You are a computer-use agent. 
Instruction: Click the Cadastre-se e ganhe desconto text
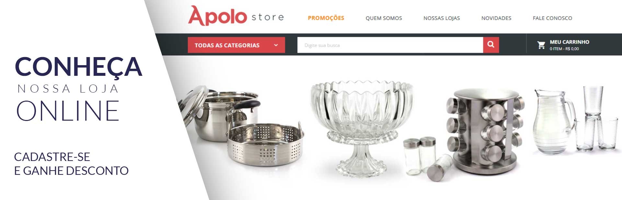pos(71,164)
